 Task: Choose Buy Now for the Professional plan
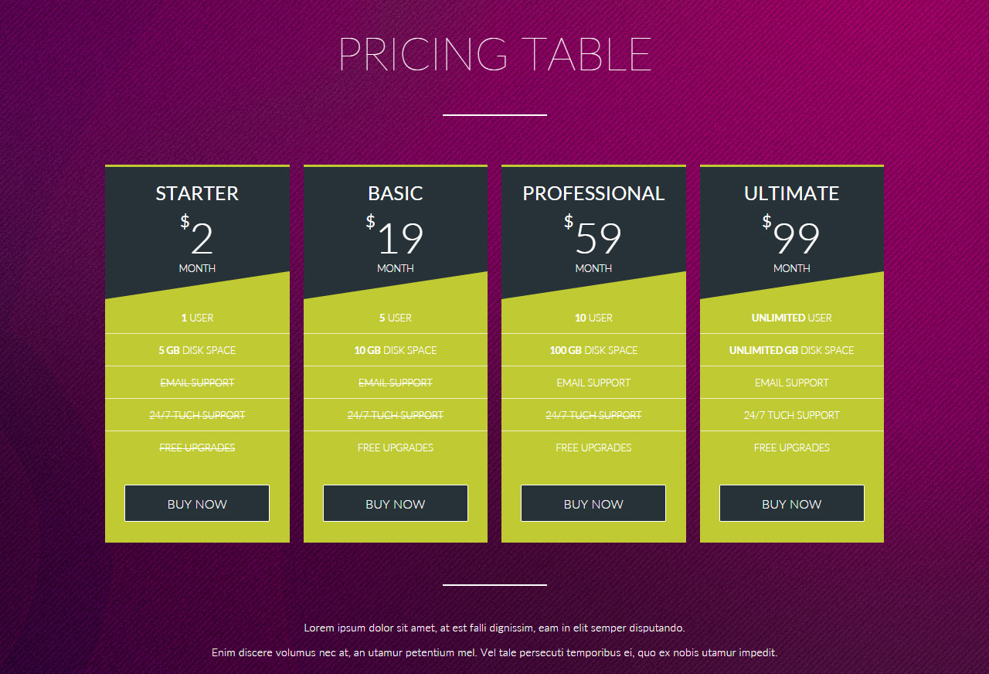pos(593,504)
